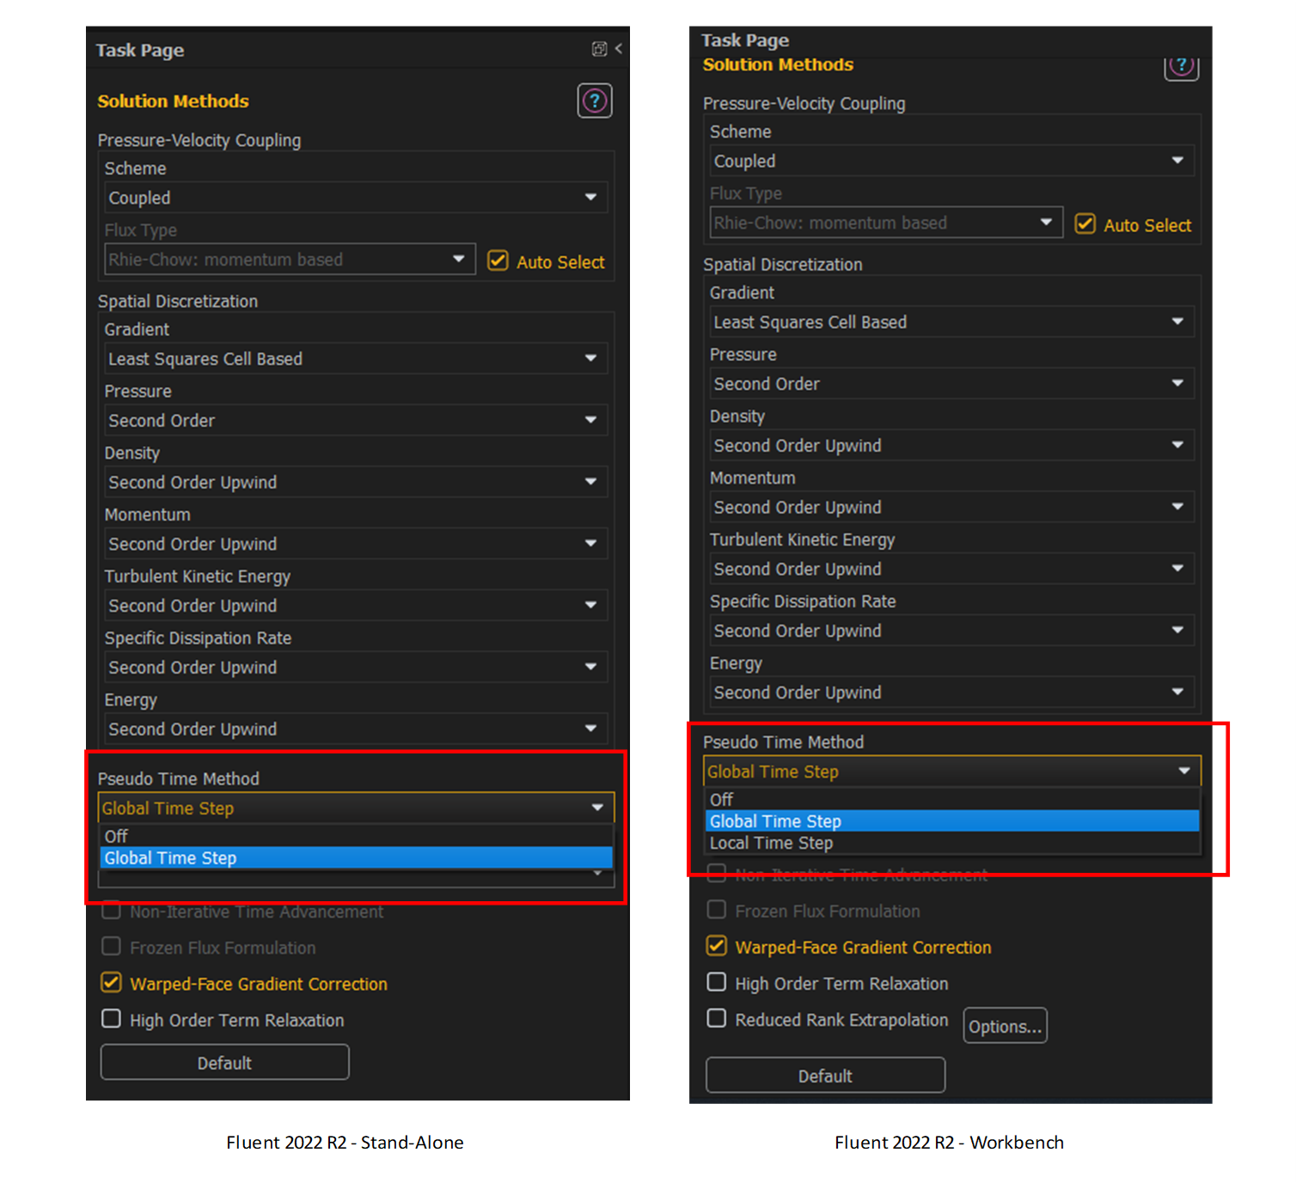Open Momentum dropdown in Stand-Alone panel

356,544
